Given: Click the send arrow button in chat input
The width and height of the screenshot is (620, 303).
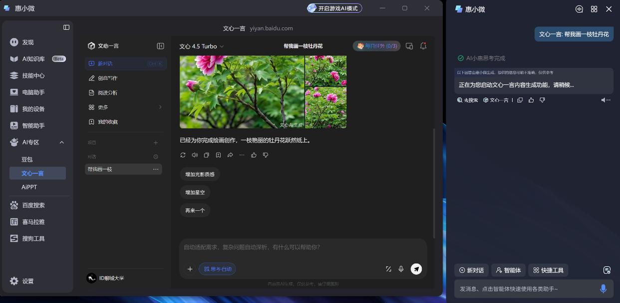Looking at the screenshot, I should [x=416, y=269].
